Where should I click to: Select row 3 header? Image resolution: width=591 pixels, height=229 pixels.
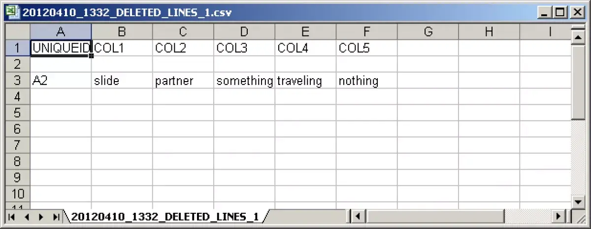tap(18, 81)
